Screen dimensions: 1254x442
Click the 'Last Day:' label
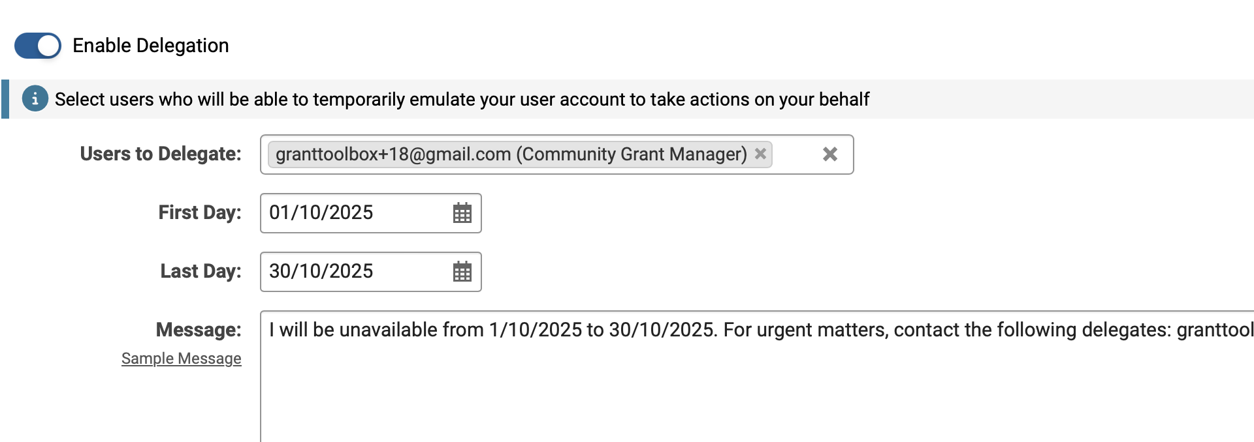pyautogui.click(x=201, y=271)
